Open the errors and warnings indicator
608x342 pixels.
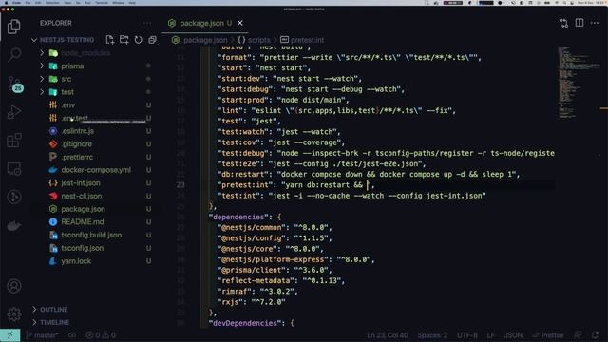click(101, 335)
